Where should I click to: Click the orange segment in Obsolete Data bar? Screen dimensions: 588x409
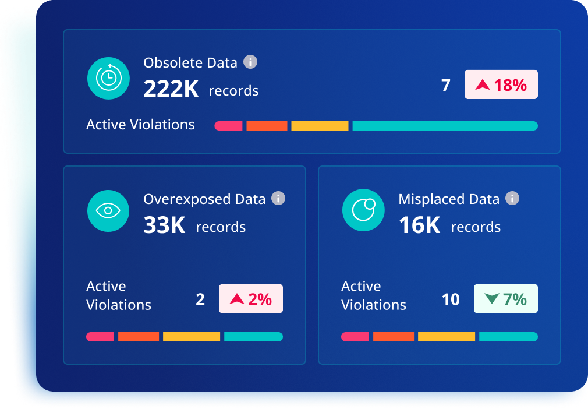(267, 126)
